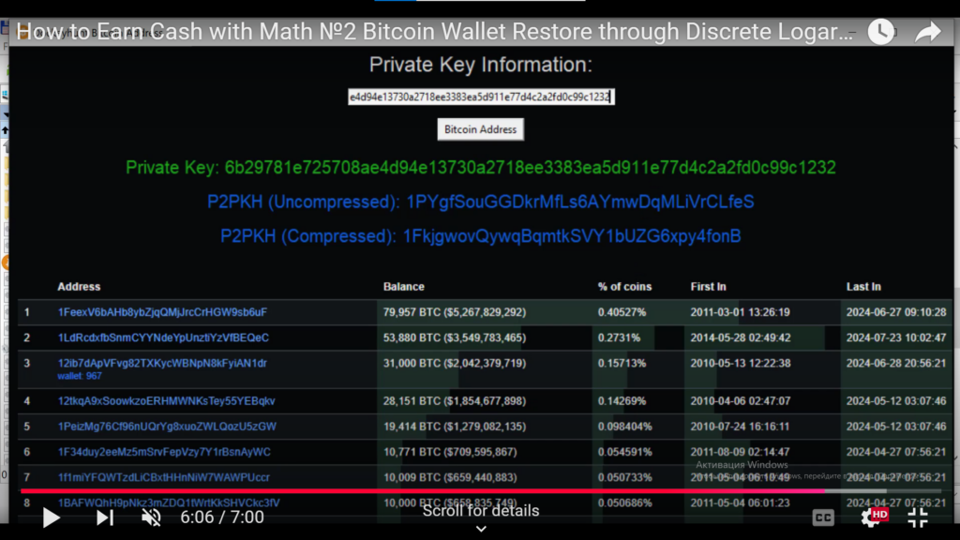Click the Balance column header

tap(403, 287)
